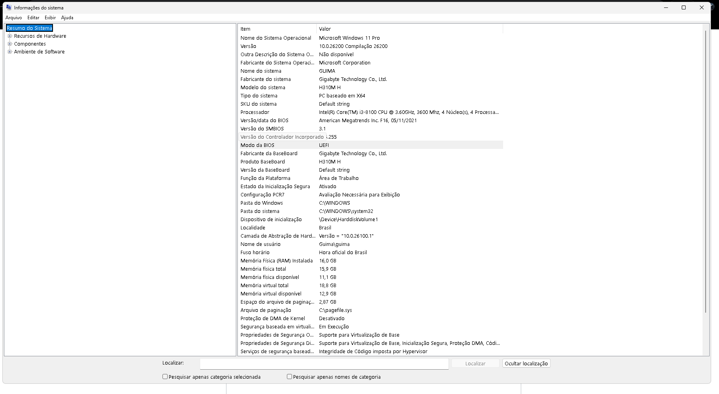Click the Item column header
Viewport: 719px width, 394px height.
point(277,29)
